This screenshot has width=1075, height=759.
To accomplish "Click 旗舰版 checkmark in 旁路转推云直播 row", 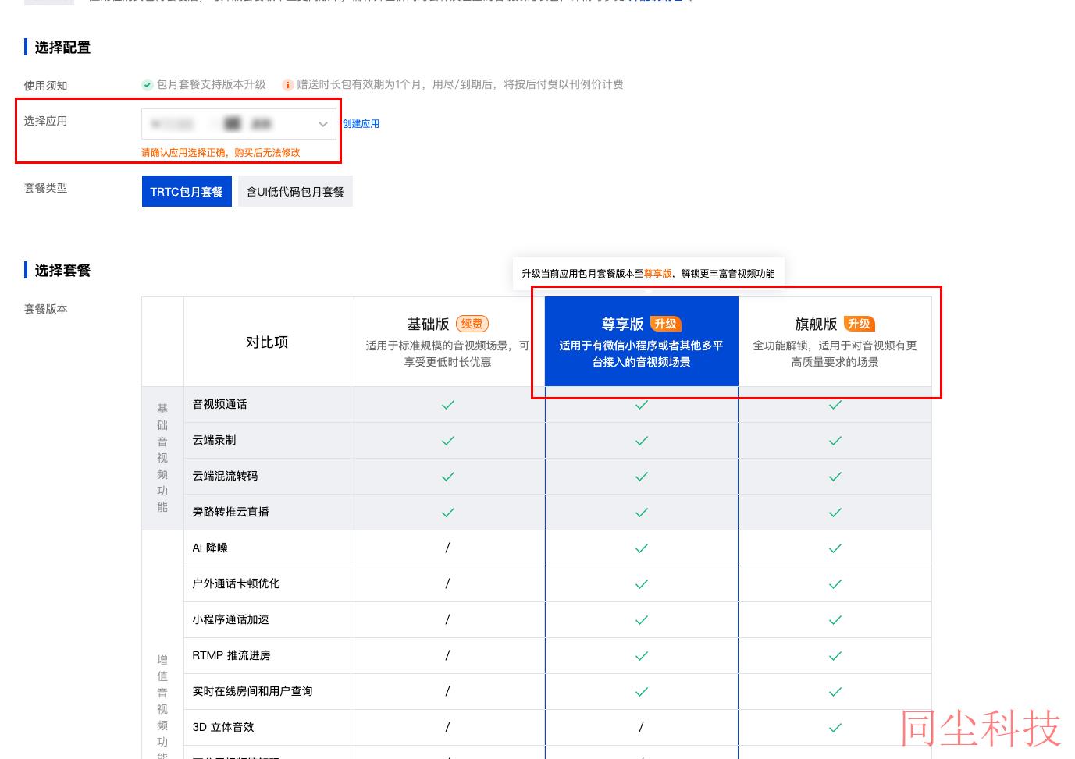I will [835, 513].
